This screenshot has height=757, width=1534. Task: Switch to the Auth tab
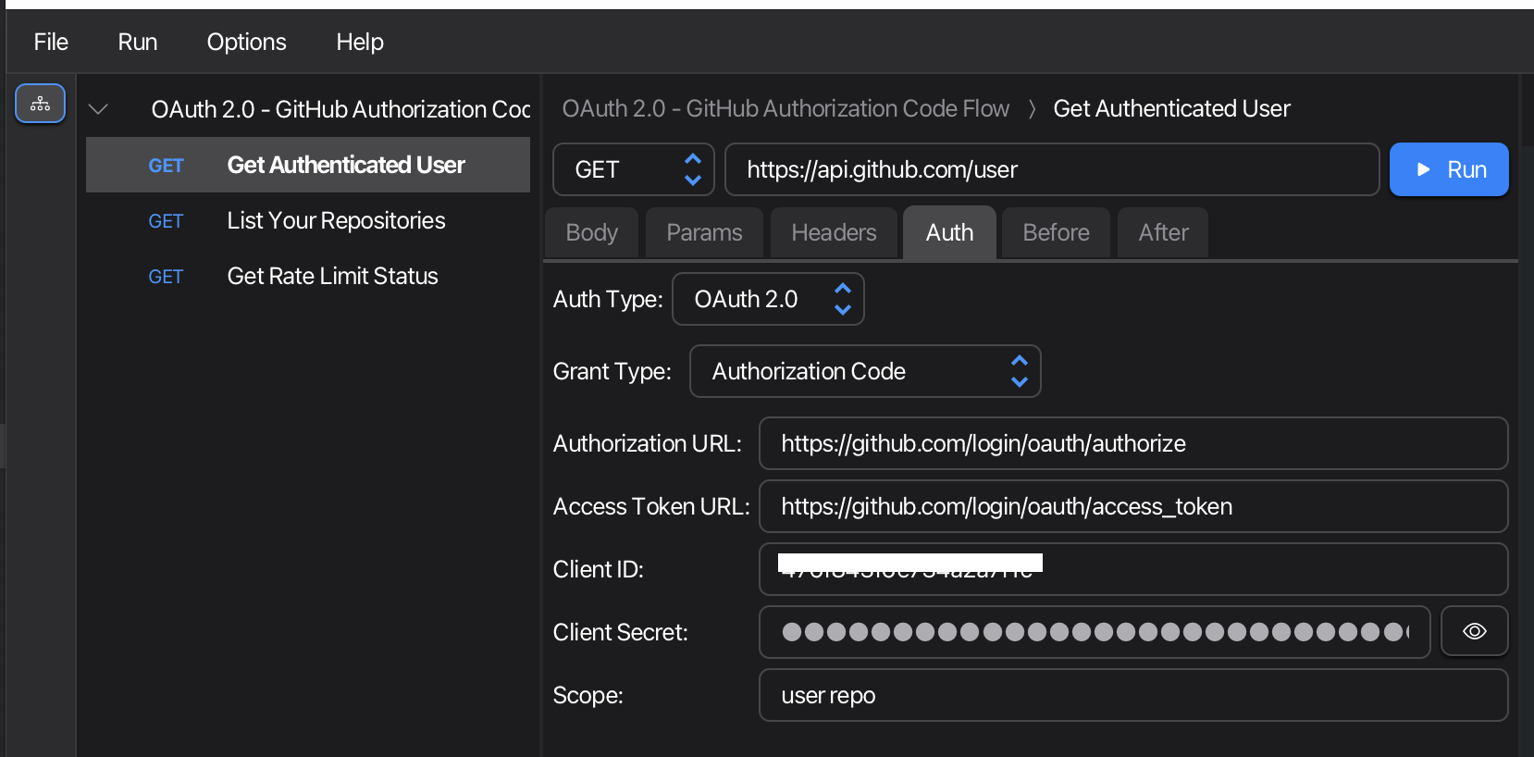[949, 232]
